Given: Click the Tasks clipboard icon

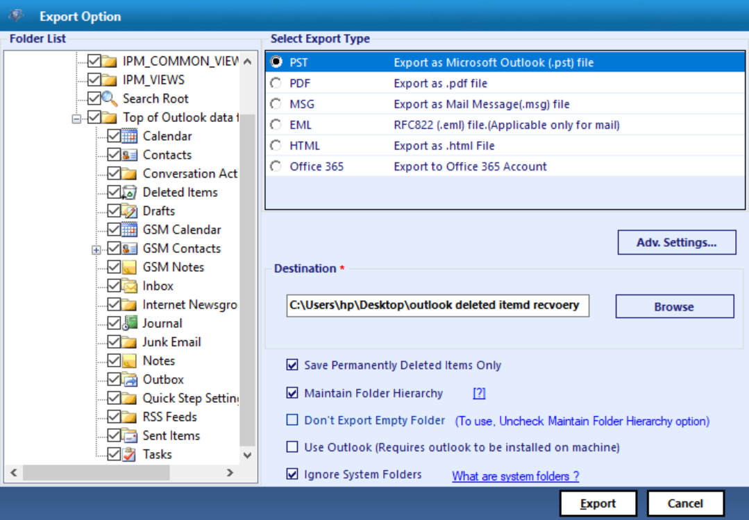Looking at the screenshot, I should pos(129,455).
